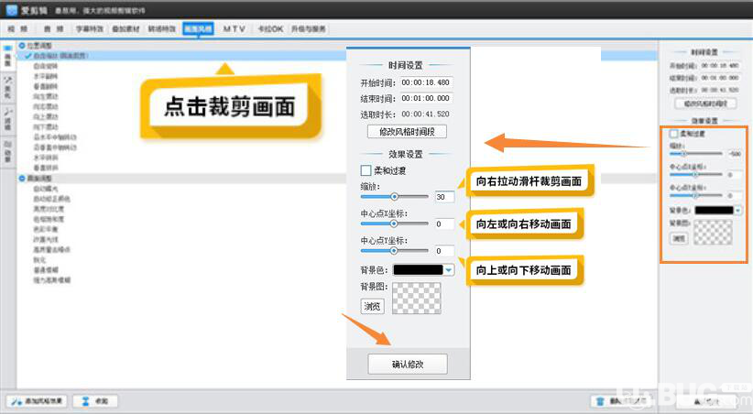Switch to the MTV tab
Image resolution: width=753 pixels, height=414 pixels.
(x=234, y=28)
